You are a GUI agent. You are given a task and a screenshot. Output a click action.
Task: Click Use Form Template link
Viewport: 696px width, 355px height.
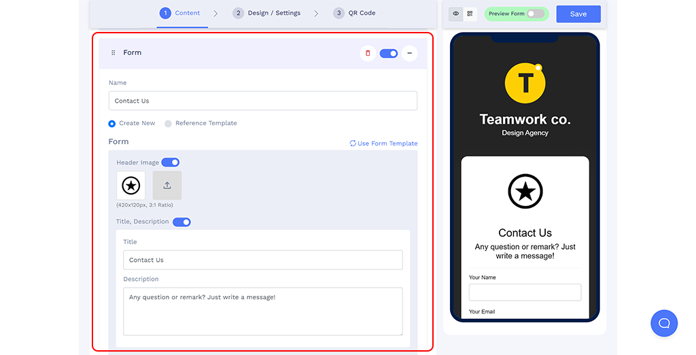387,143
